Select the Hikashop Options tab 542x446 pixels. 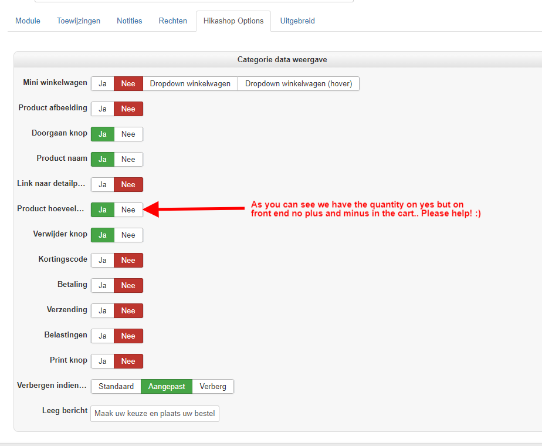click(233, 21)
